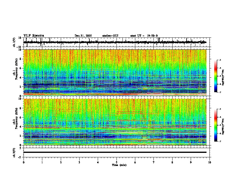Click the "6" tick on the time axis
The height and width of the screenshot is (182, 236).
tap(135, 162)
